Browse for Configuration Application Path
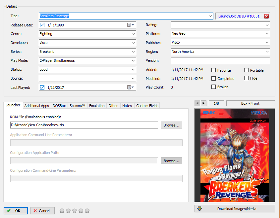Screen dimensions: 280x218 point(171,161)
